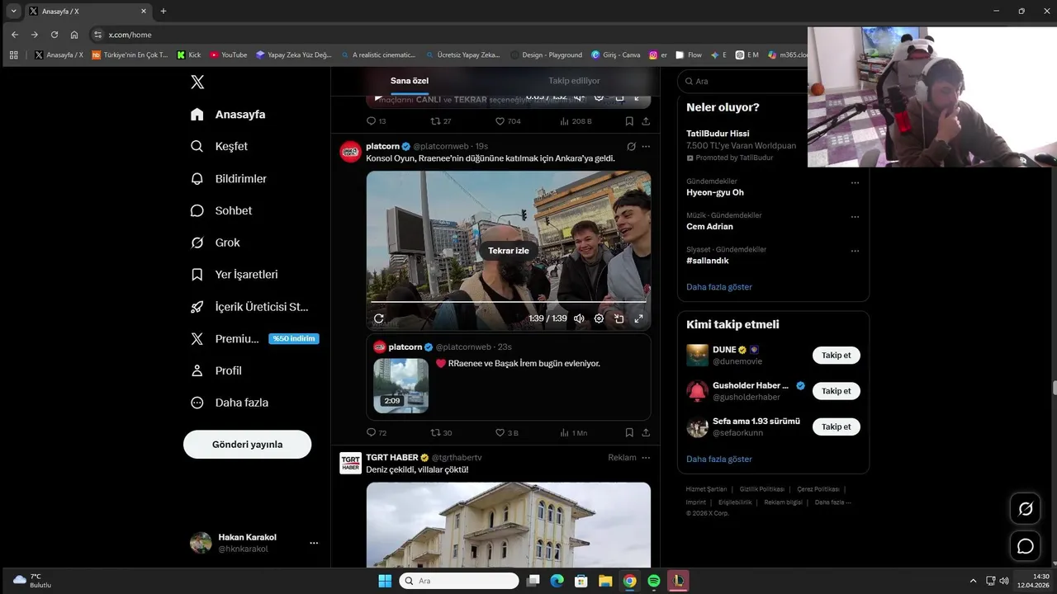Grab the page's vertical scrollbar thumb
The image size is (1057, 594).
click(1054, 388)
